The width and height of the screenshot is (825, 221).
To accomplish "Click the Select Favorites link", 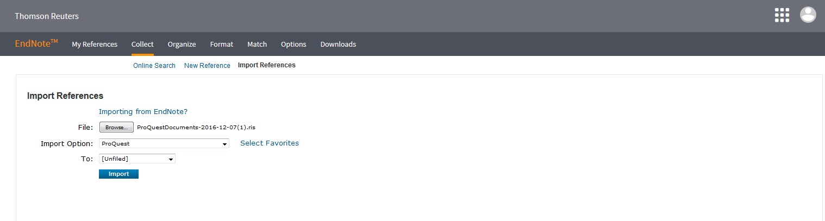I will [x=270, y=143].
